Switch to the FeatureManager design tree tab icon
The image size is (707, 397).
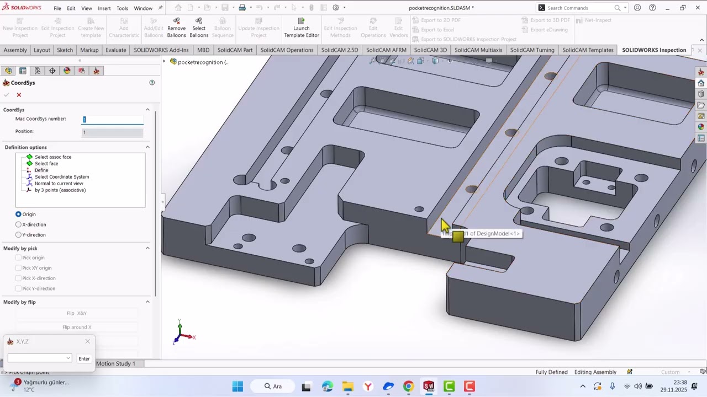pyautogui.click(x=8, y=71)
